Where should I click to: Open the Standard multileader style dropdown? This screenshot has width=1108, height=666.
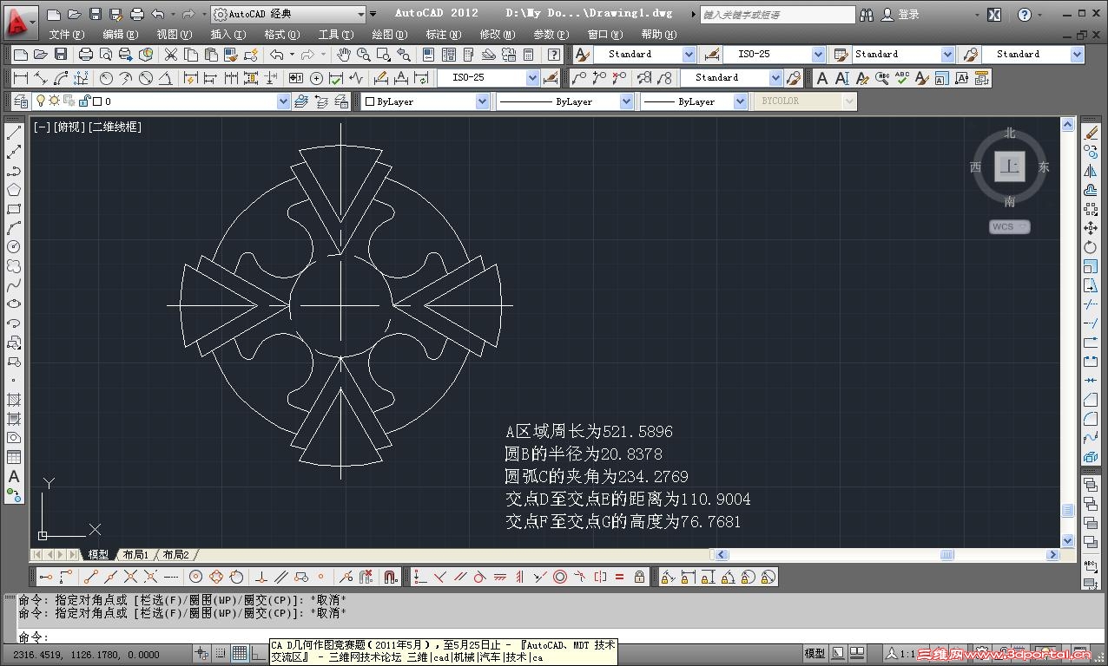pos(1077,55)
